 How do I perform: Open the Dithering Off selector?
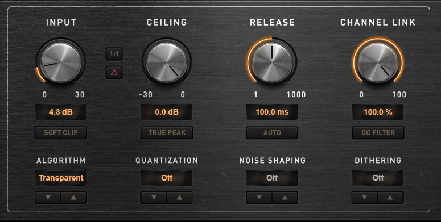(x=378, y=178)
